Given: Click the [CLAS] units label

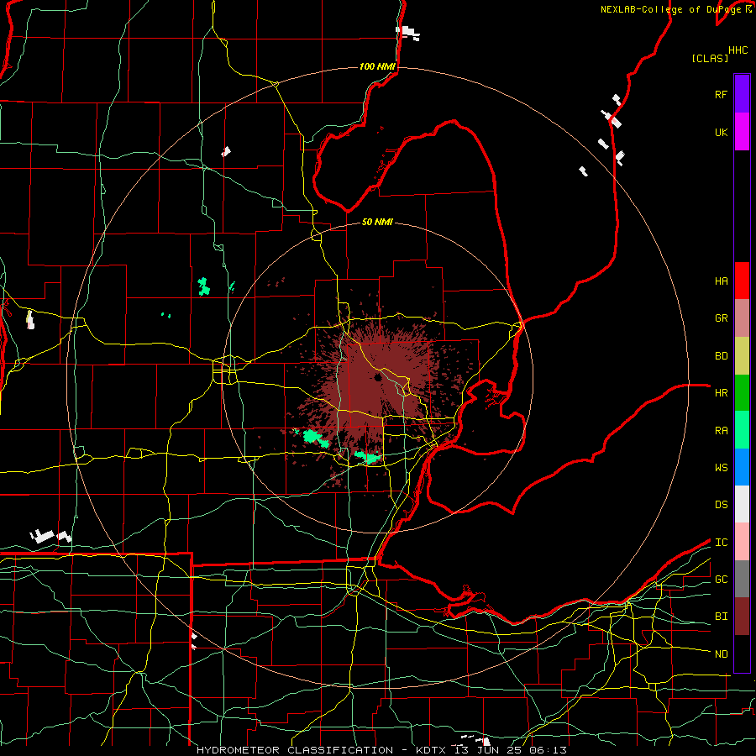Looking at the screenshot, I should pos(710,58).
